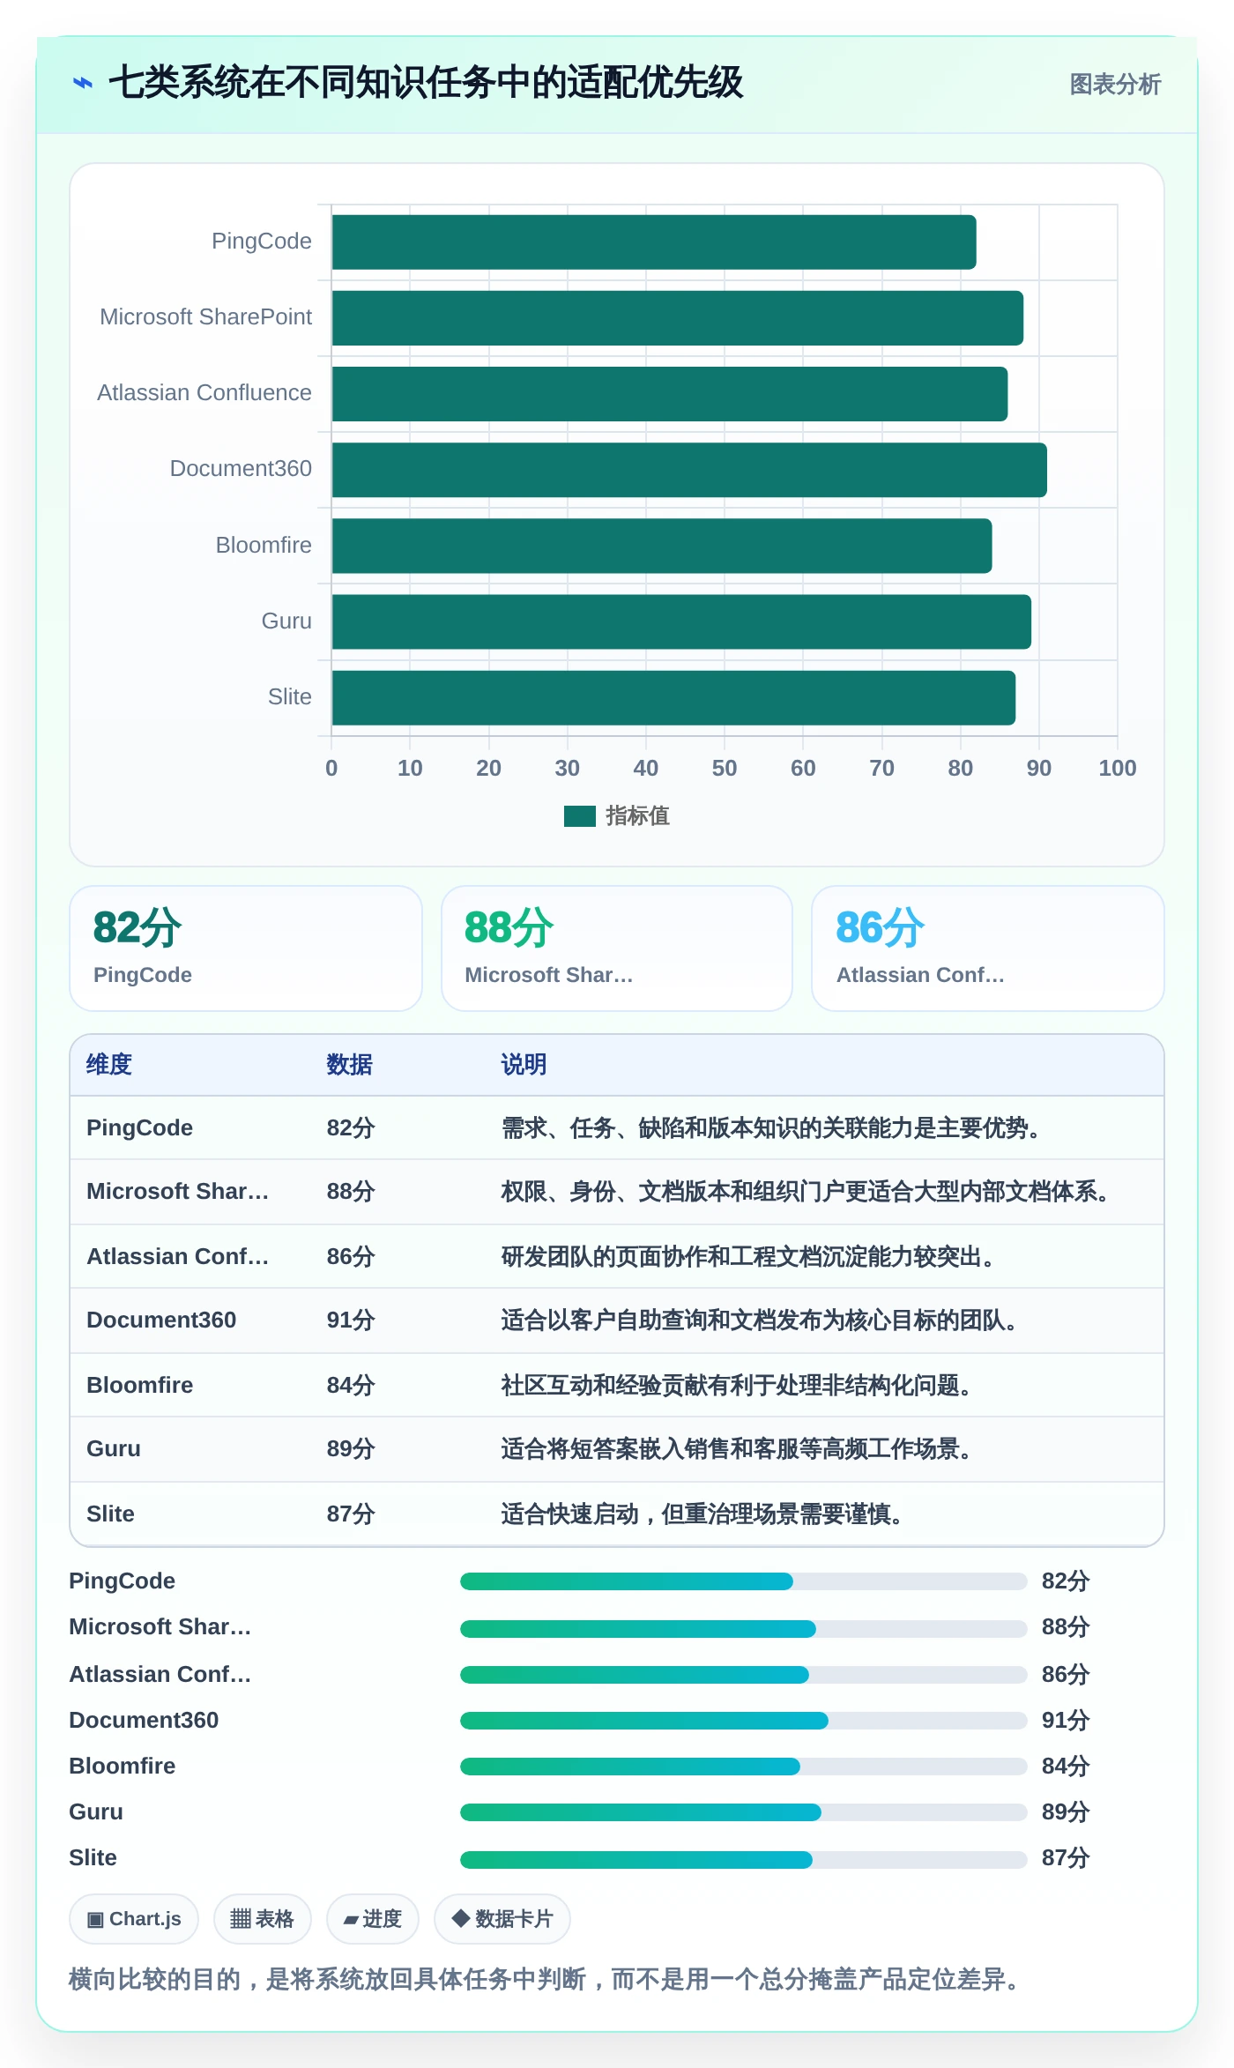Click the x-axis tick label 100

point(1118,769)
